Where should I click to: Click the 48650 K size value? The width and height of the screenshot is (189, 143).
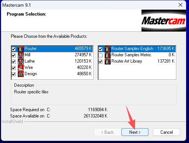point(84,74)
